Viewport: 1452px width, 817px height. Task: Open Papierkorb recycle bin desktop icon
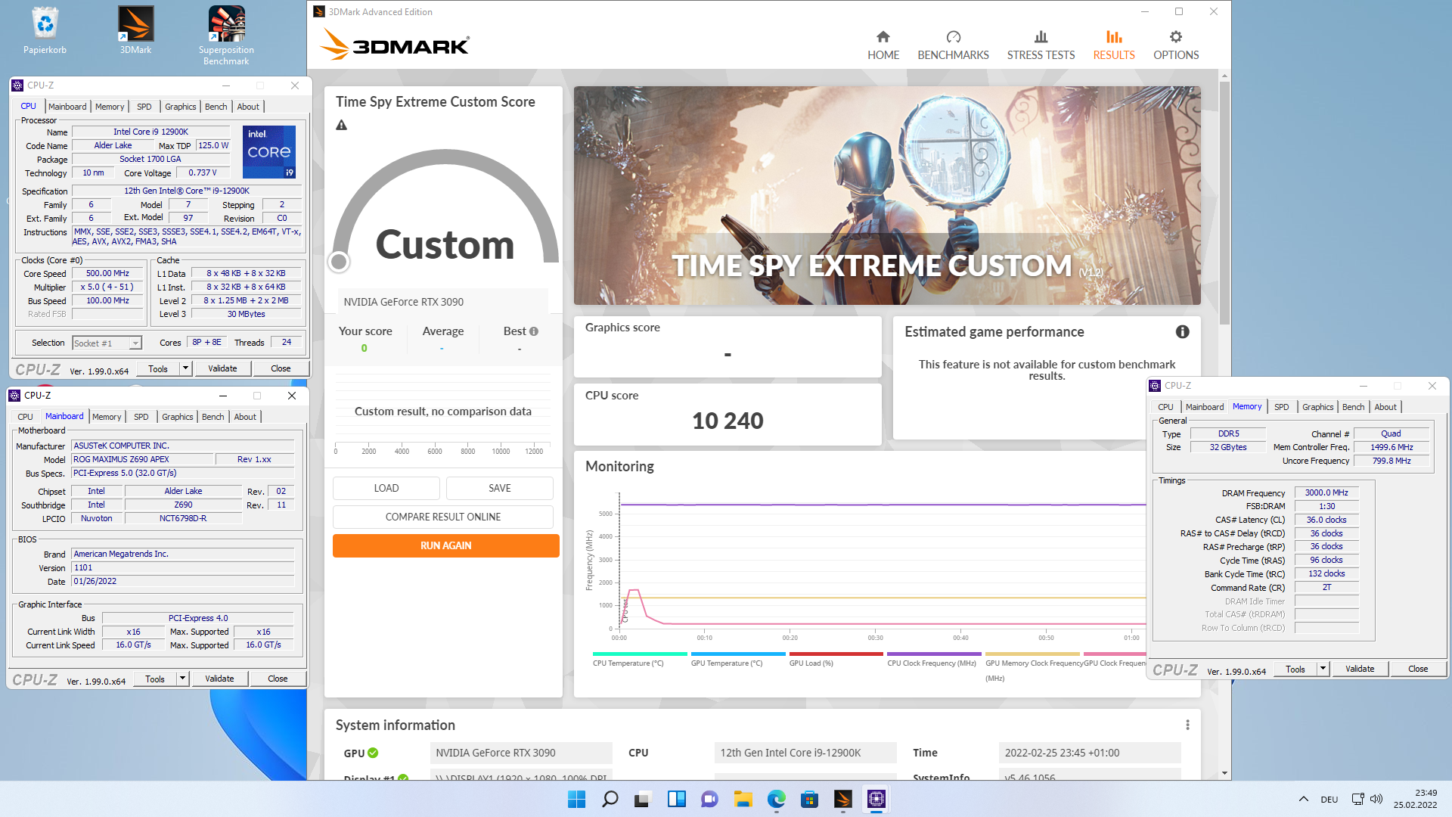pos(45,30)
